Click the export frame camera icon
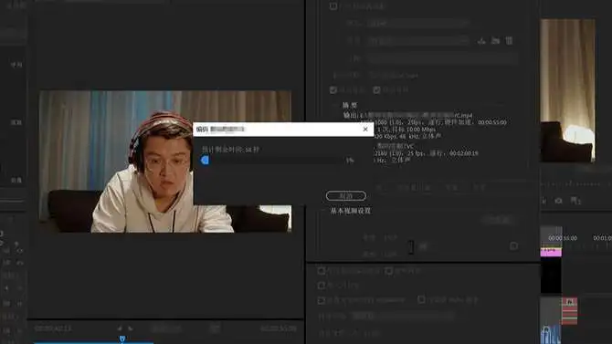 pos(558,201)
